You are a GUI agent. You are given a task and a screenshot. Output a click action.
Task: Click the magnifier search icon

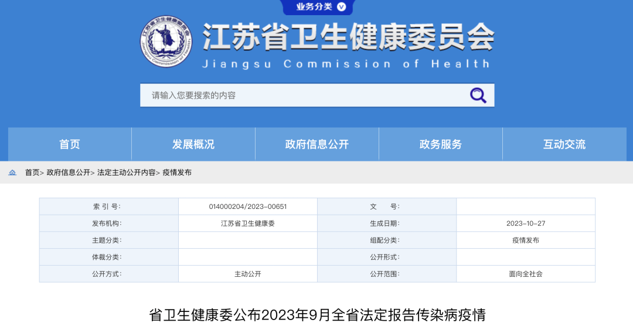478,95
